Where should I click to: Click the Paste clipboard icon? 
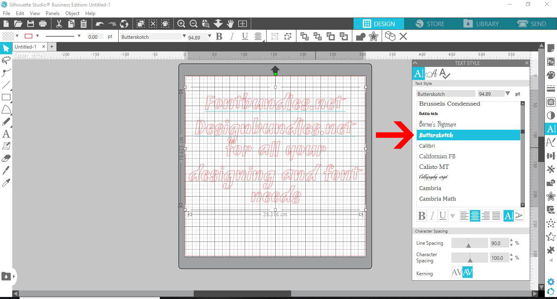(x=84, y=24)
